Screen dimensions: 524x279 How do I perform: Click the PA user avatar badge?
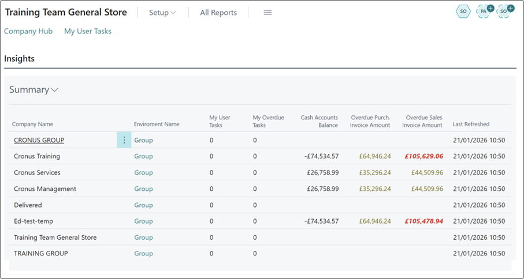pos(484,12)
